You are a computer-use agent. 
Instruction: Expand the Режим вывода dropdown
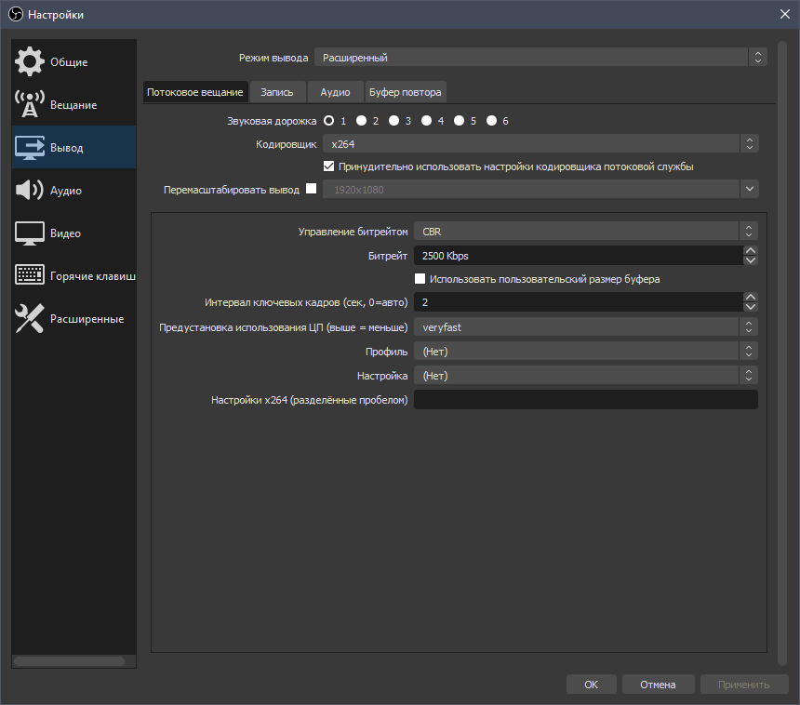(x=540, y=58)
